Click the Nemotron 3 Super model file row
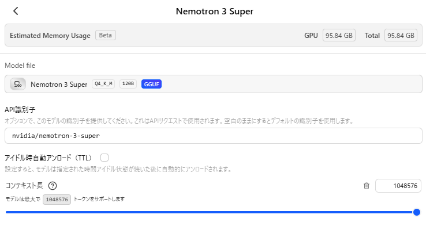426x226 pixels. pos(213,84)
